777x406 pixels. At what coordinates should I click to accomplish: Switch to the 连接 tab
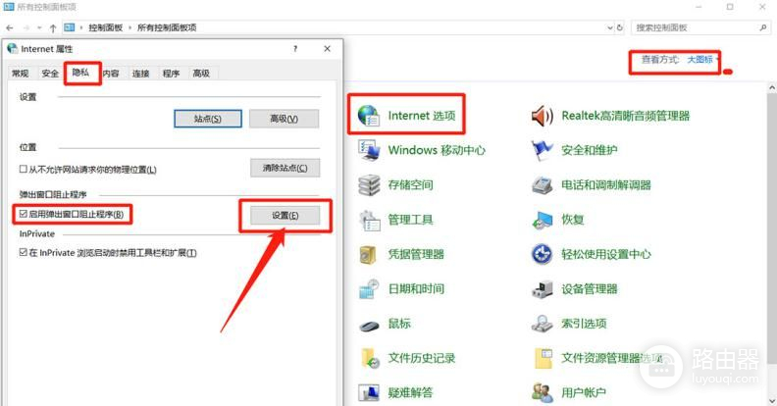pyautogui.click(x=140, y=74)
